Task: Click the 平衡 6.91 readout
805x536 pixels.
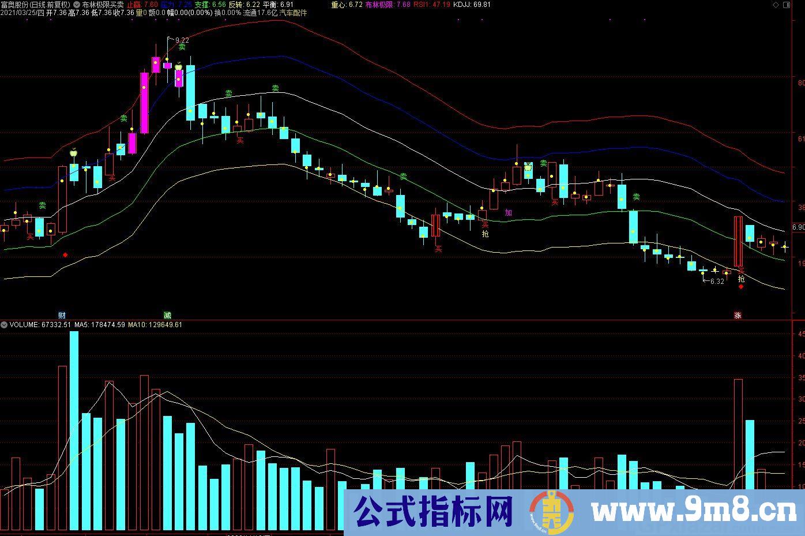Action: tap(279, 5)
